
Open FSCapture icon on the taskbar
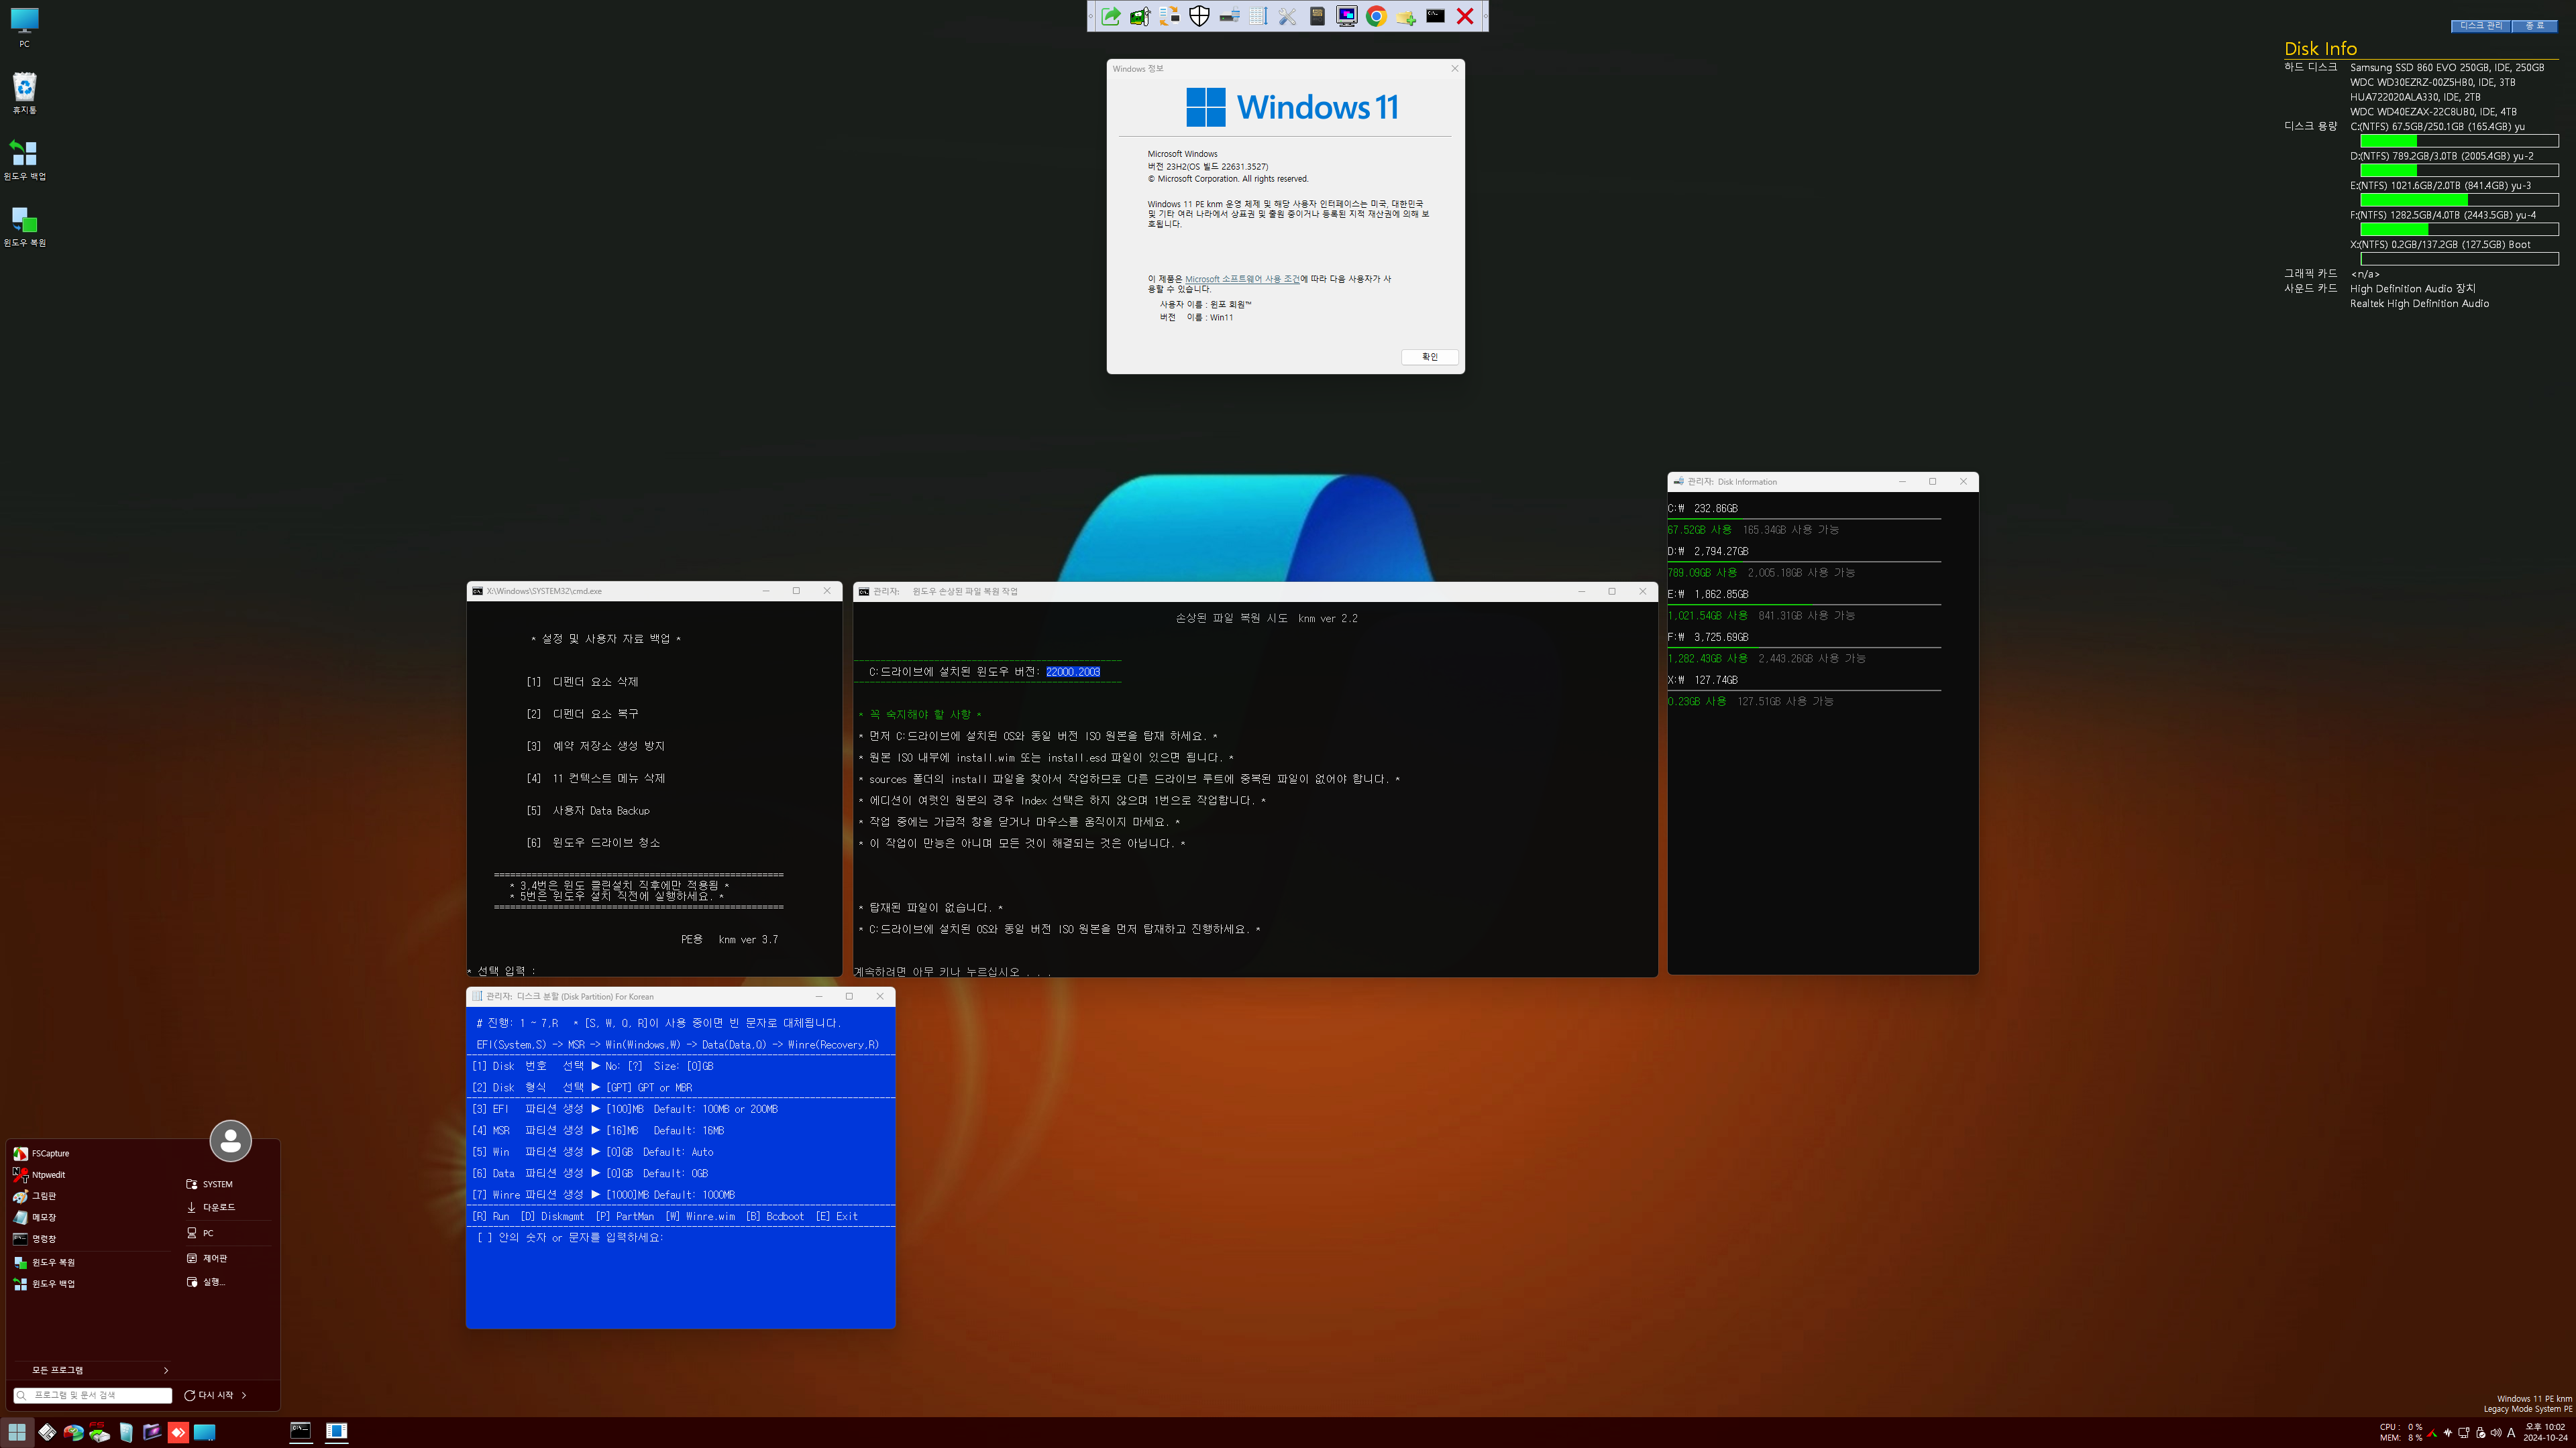[x=99, y=1432]
